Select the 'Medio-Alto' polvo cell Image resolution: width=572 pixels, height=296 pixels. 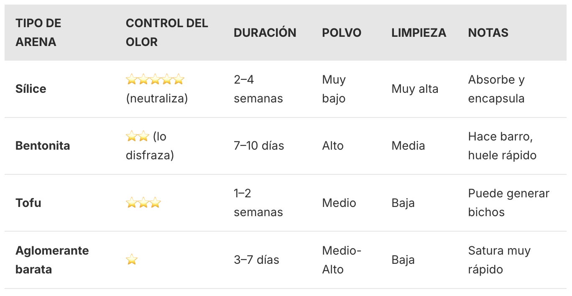point(341,260)
